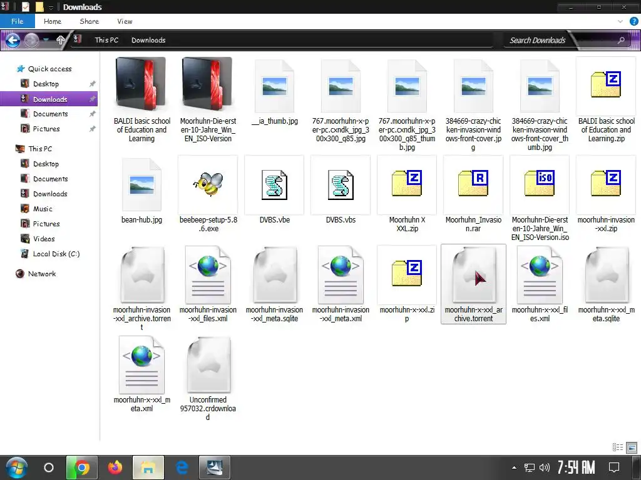This screenshot has height=480, width=641.
Task: Open Local Disk (C:)
Action: tap(56, 254)
